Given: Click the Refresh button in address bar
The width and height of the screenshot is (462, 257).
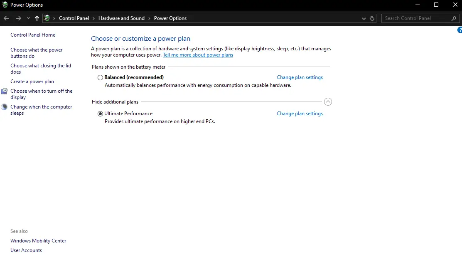Looking at the screenshot, I should coord(372,18).
